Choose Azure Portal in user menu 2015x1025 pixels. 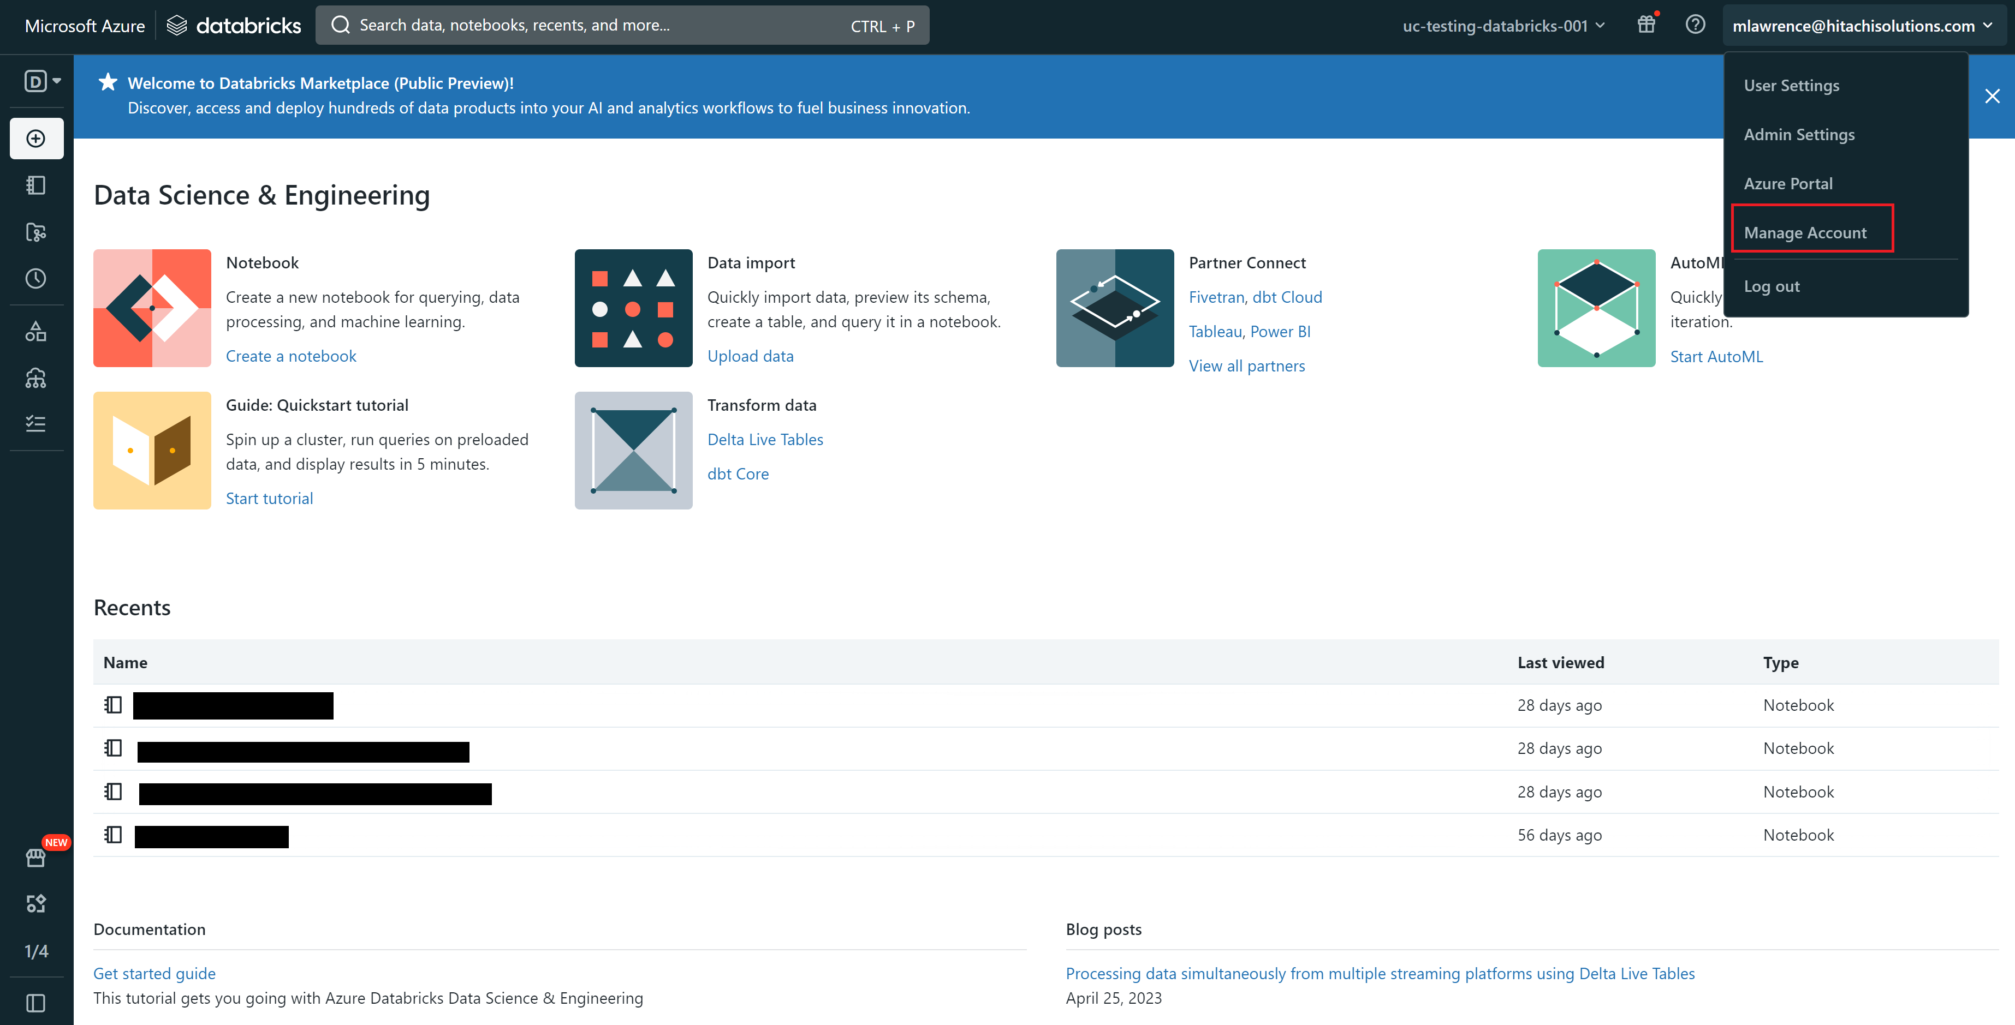1788,184
